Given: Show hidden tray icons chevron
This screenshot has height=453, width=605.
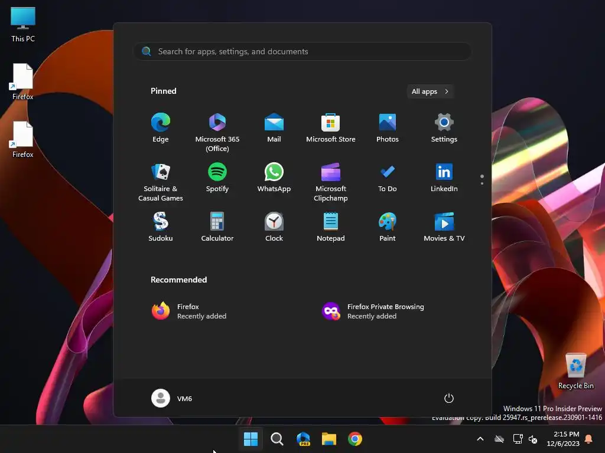Looking at the screenshot, I should tap(480, 439).
